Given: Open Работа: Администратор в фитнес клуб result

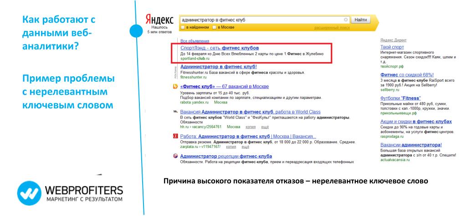Looking at the screenshot, I should (248, 137).
